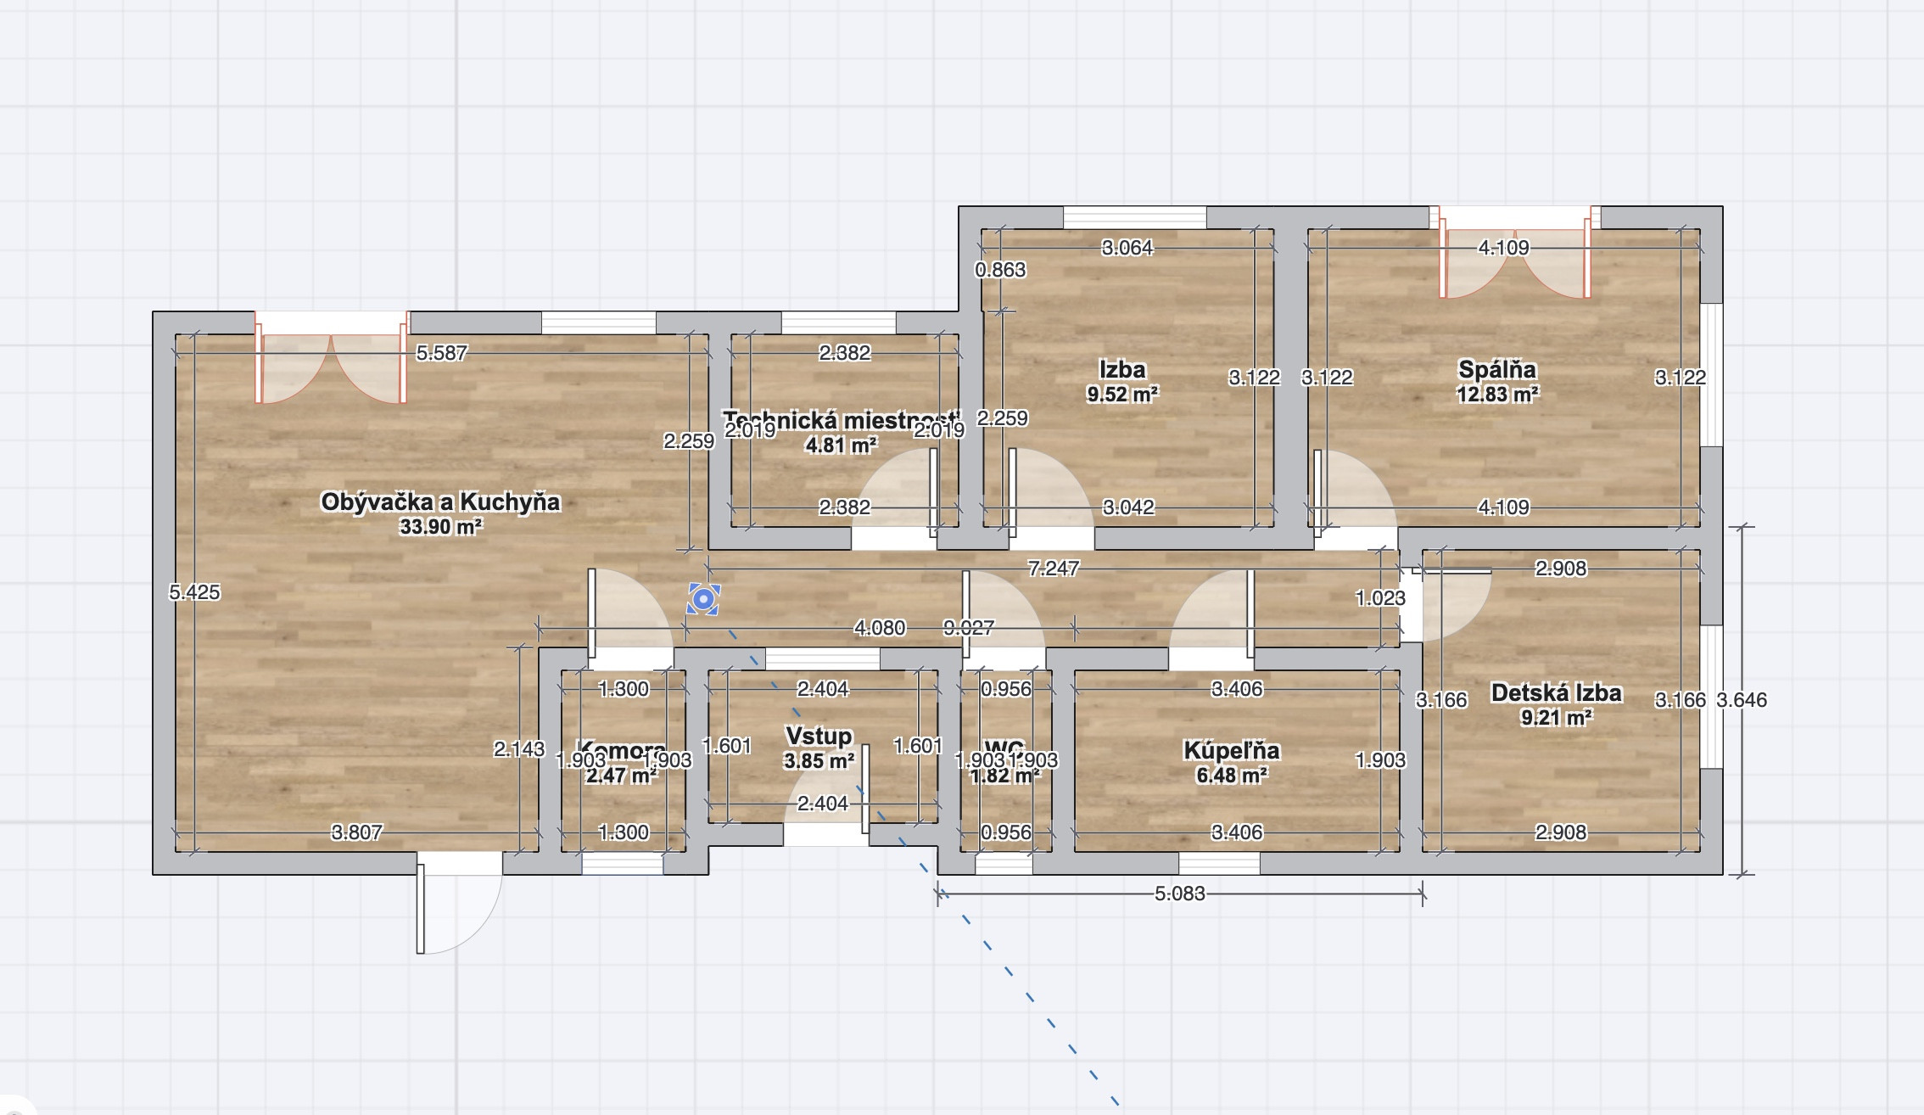Click the blue camera position marker
Screen dimensions: 1924x1115
click(703, 599)
